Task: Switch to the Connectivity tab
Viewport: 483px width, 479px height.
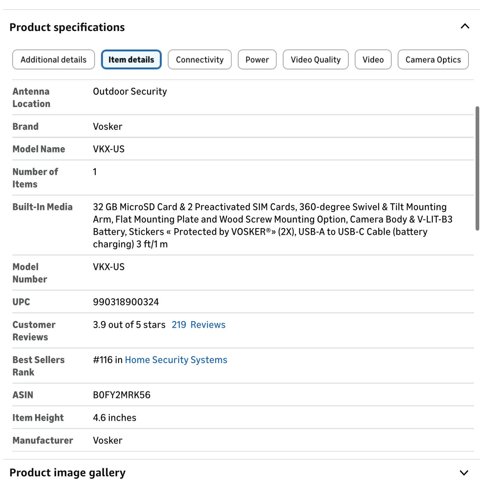Action: [x=200, y=60]
